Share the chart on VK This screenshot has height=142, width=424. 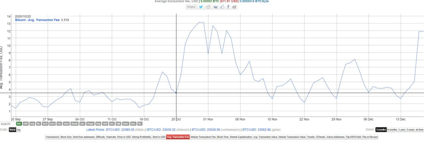click(215, 7)
